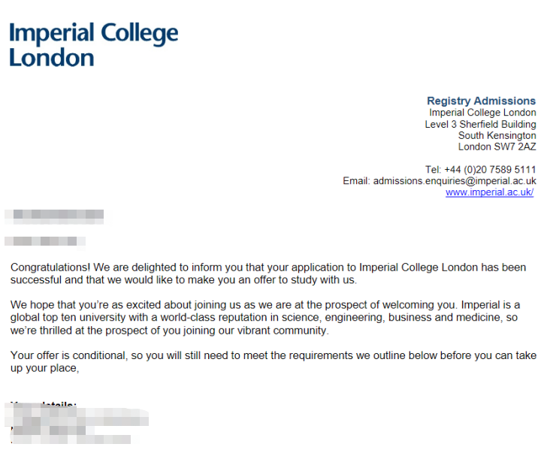Click the words vibrant community
The height and width of the screenshot is (453, 544).
[286, 331]
